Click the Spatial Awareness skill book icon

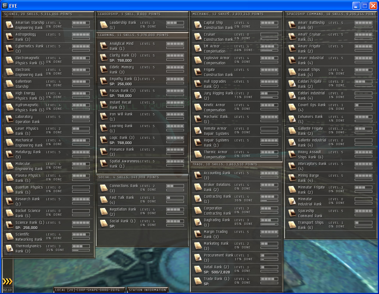point(104,164)
